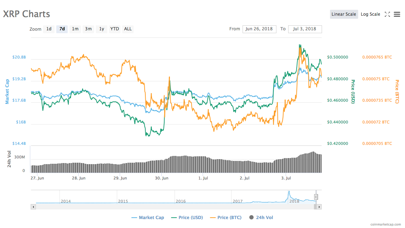Select the 1y zoom range

pyautogui.click(x=102, y=29)
